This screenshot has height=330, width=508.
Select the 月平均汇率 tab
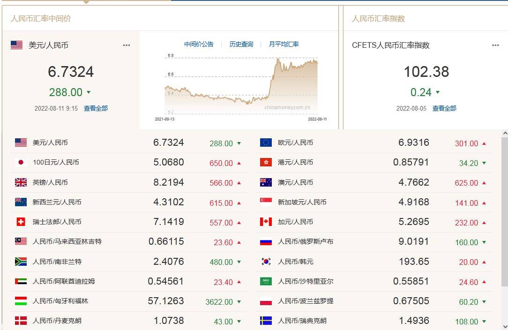point(284,44)
